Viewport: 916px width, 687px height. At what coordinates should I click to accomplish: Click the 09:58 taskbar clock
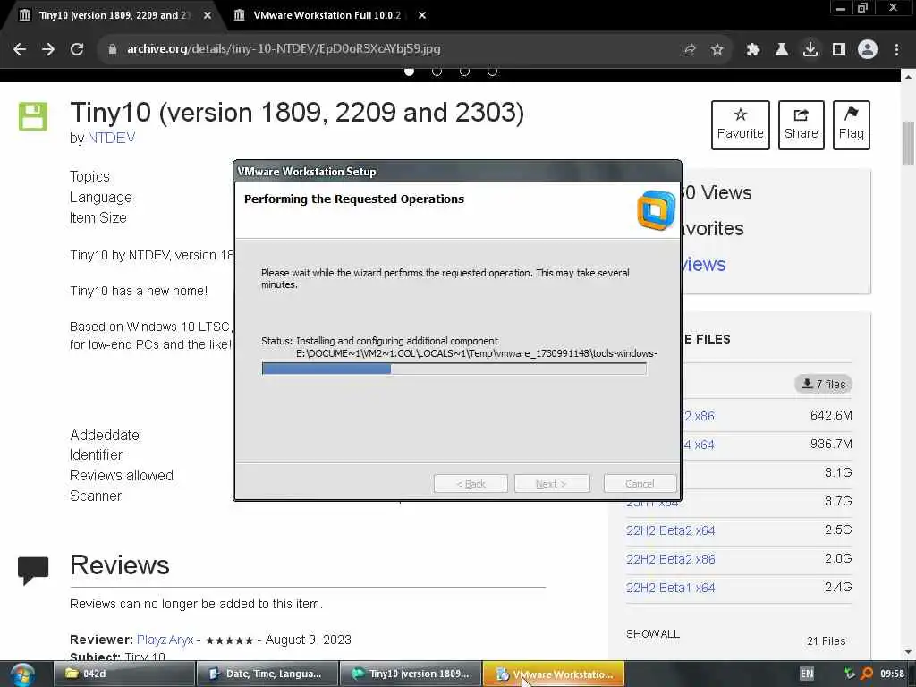pyautogui.click(x=892, y=674)
